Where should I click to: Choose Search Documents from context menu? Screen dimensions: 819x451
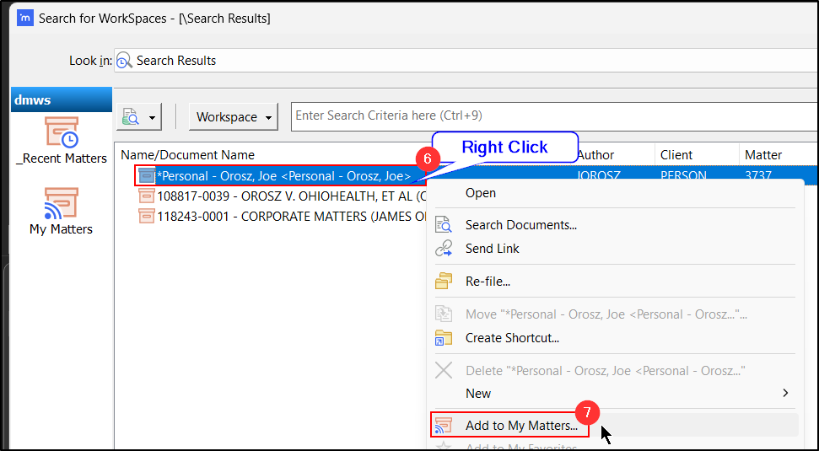[520, 225]
